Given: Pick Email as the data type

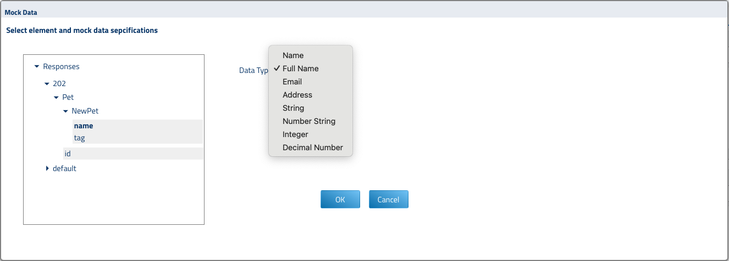Looking at the screenshot, I should (292, 82).
